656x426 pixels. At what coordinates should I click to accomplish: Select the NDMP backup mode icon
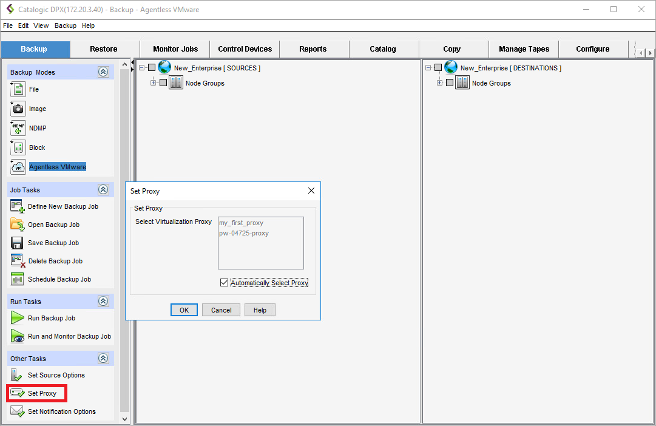18,128
